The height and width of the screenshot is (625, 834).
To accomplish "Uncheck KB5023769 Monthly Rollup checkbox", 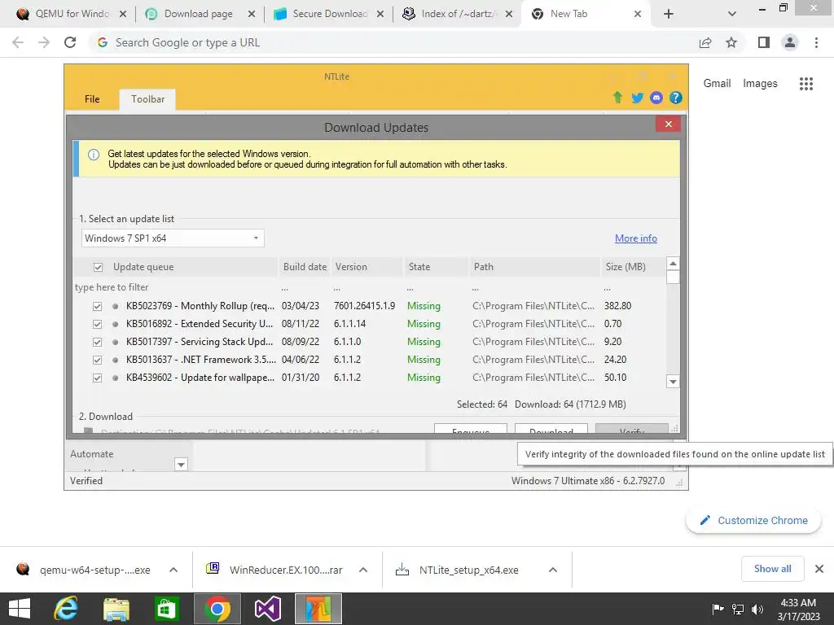I will [x=97, y=306].
